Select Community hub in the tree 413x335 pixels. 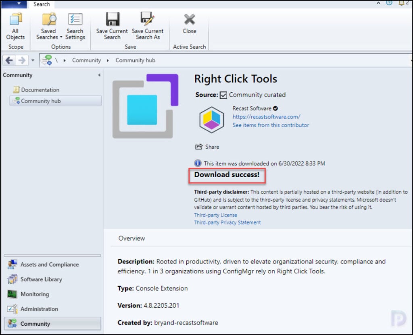click(x=56, y=101)
